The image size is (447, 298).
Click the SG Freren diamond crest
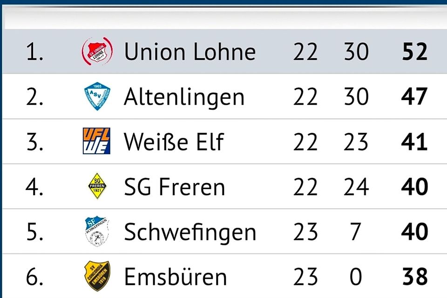point(97,187)
